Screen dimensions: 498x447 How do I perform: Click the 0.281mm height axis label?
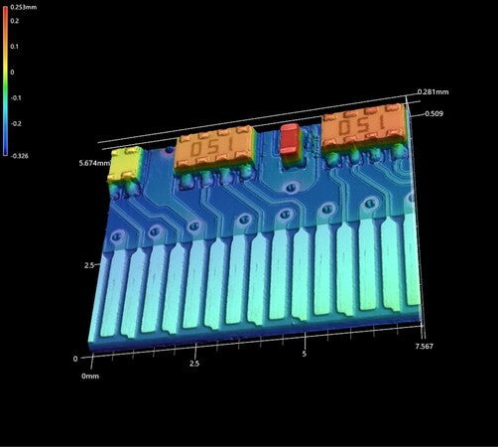433,91
